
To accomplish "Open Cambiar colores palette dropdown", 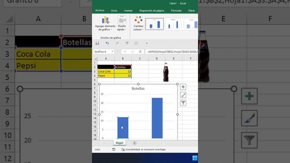I will pos(138,24).
